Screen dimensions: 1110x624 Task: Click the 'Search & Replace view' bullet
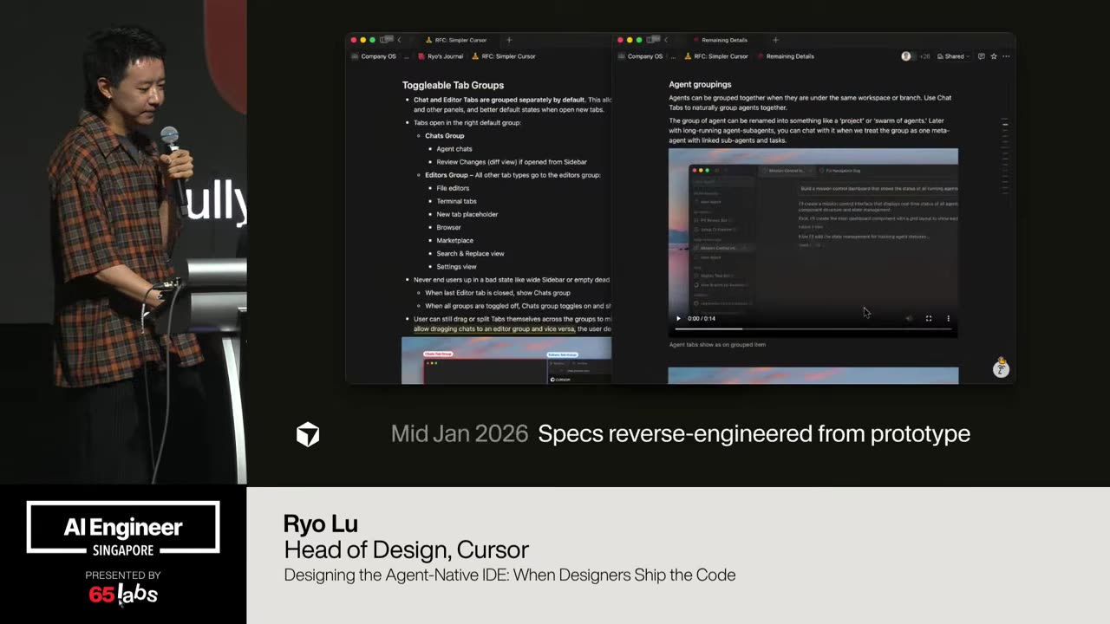click(x=470, y=253)
